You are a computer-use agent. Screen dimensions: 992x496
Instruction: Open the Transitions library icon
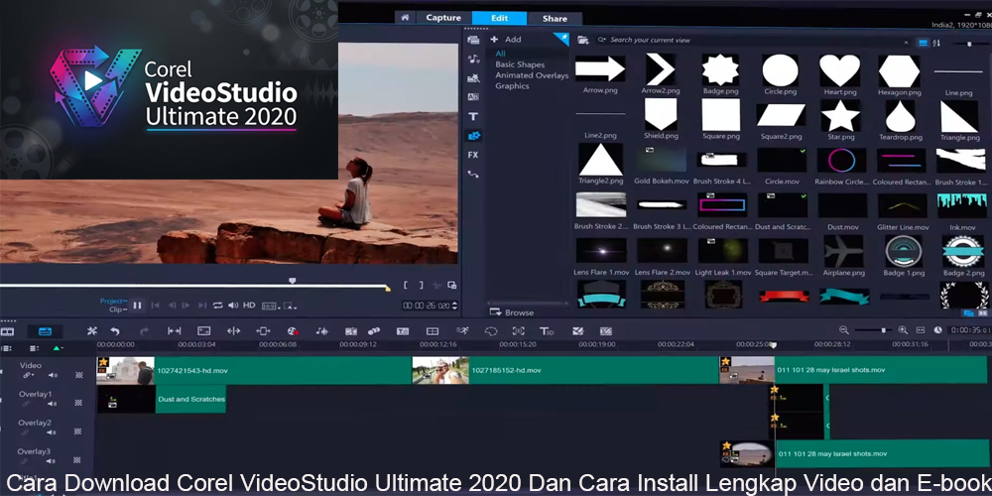coord(472,97)
